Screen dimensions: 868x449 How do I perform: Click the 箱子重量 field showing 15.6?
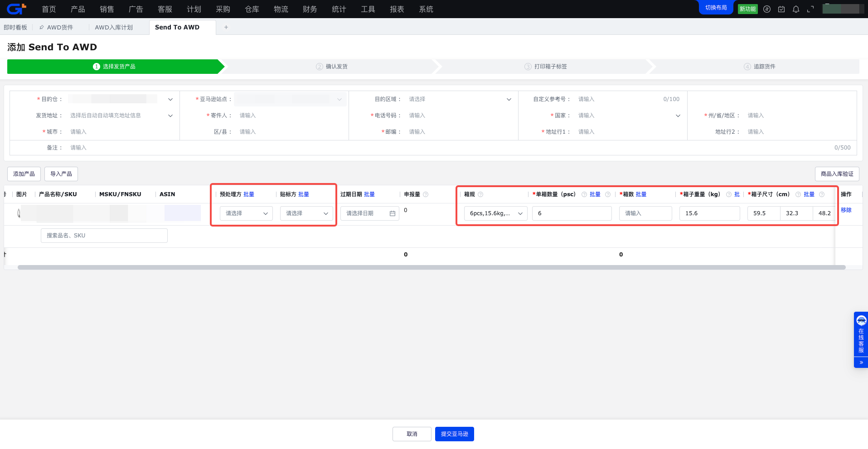710,213
